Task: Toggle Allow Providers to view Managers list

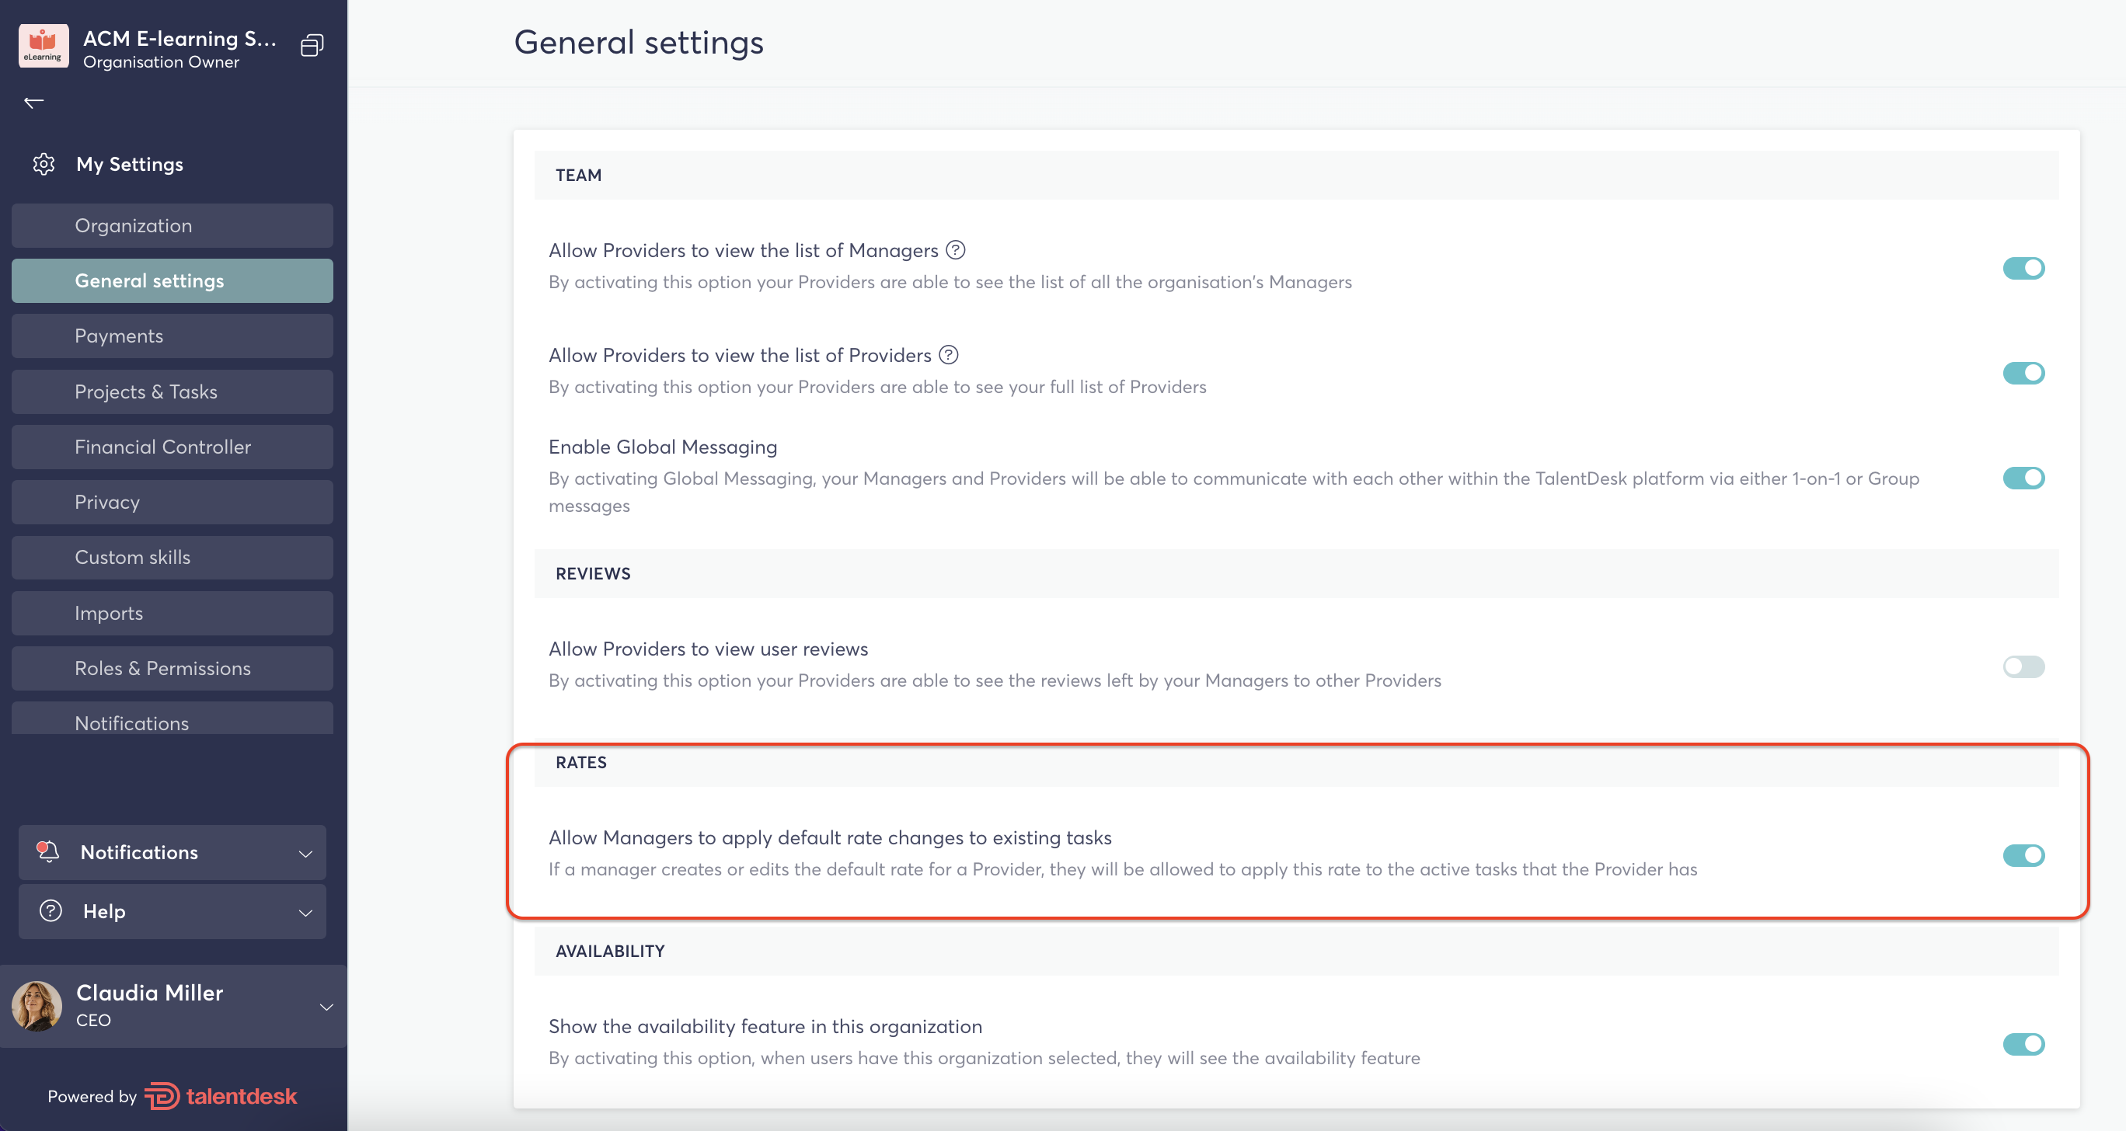Action: click(2023, 268)
